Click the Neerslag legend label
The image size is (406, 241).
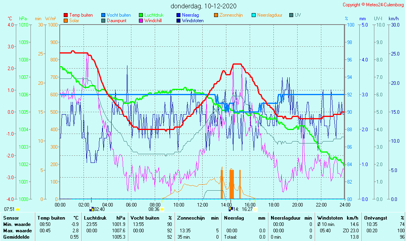click(x=190, y=15)
